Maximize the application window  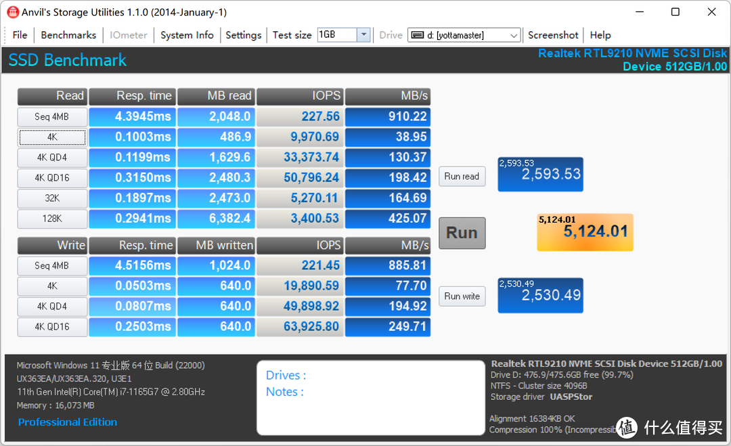click(675, 12)
